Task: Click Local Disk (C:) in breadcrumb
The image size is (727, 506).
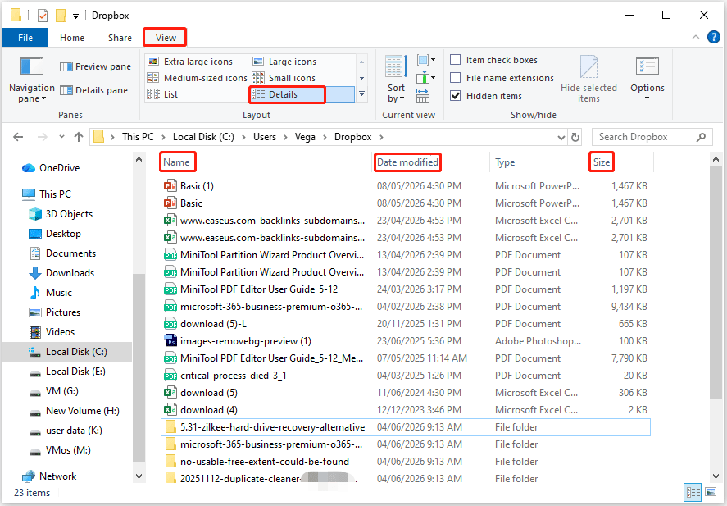Action: coord(203,137)
